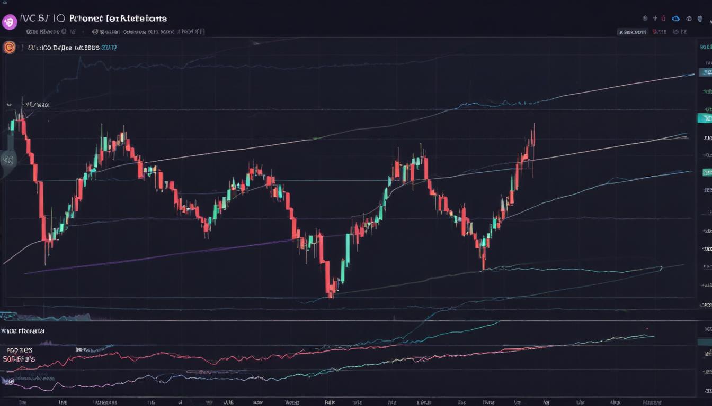Select the eye visibility icon near the cloud

click(x=689, y=18)
